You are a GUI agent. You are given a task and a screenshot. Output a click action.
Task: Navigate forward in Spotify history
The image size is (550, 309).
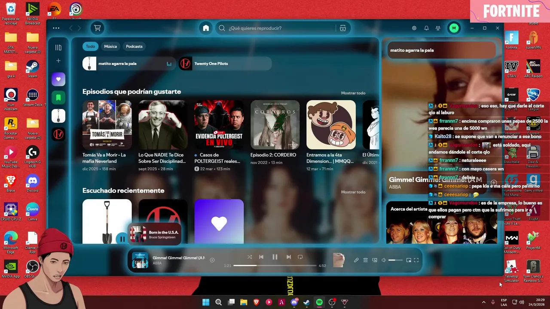(79, 28)
